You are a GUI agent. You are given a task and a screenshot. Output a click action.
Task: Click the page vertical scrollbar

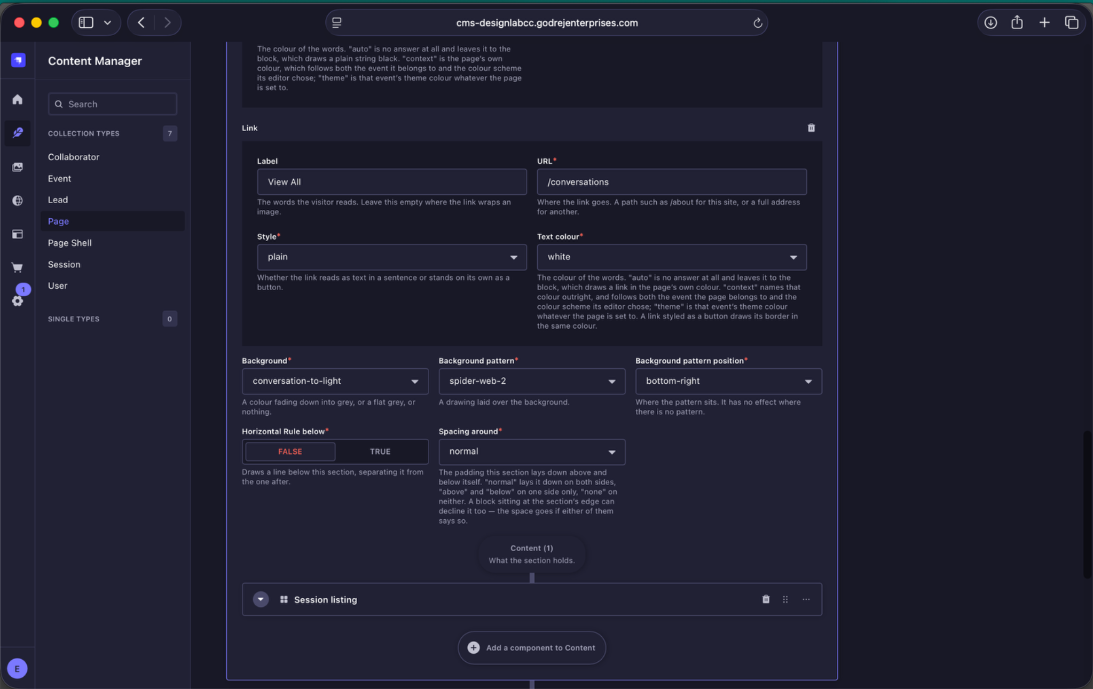[1087, 504]
